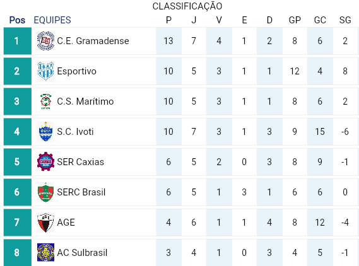Click the C.E. Gramadense team crest
Image resolution: width=359 pixels, height=266 pixels.
point(45,41)
